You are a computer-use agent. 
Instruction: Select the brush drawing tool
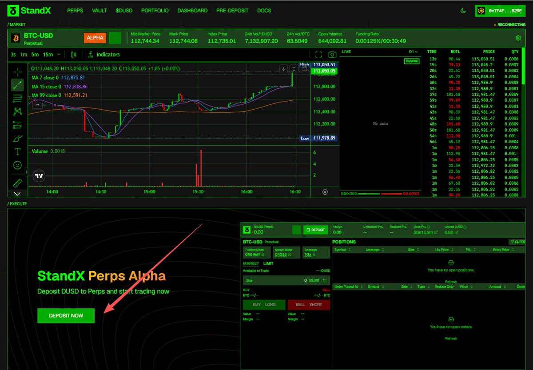[x=17, y=138]
